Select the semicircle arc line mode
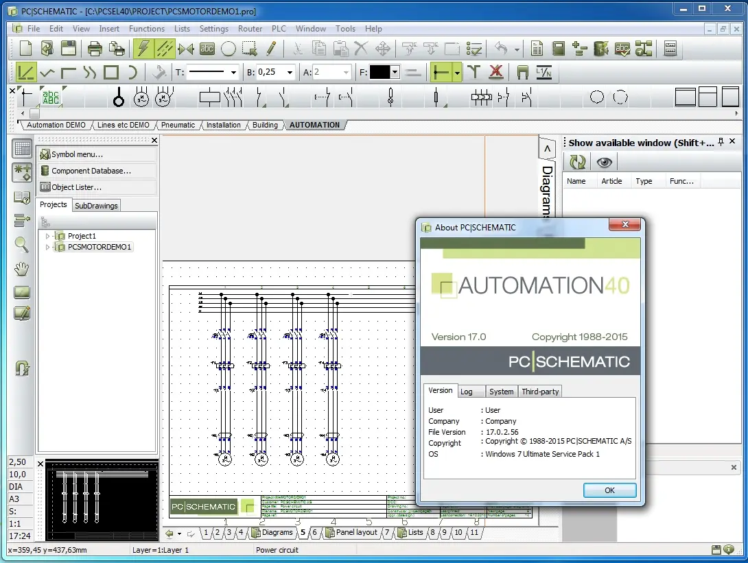 coord(132,73)
